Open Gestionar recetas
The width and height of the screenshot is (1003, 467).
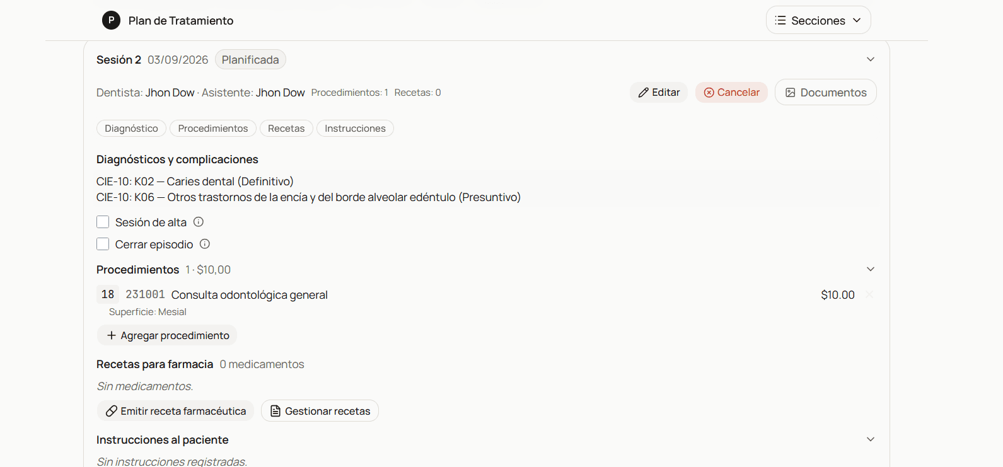pos(320,411)
